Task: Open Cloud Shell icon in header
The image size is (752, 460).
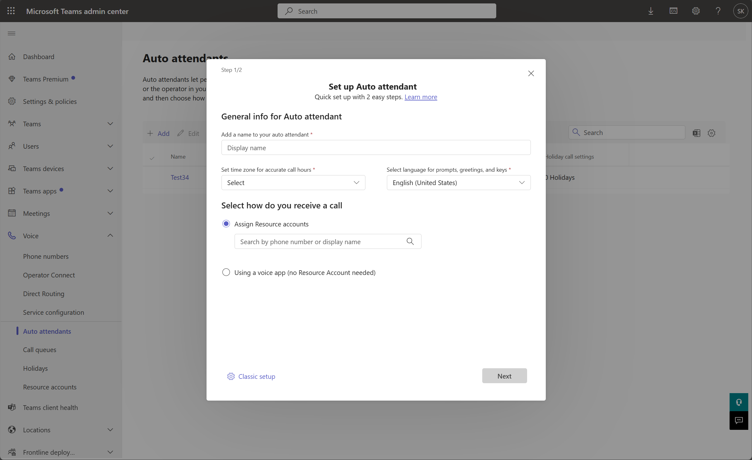Action: 673,11
